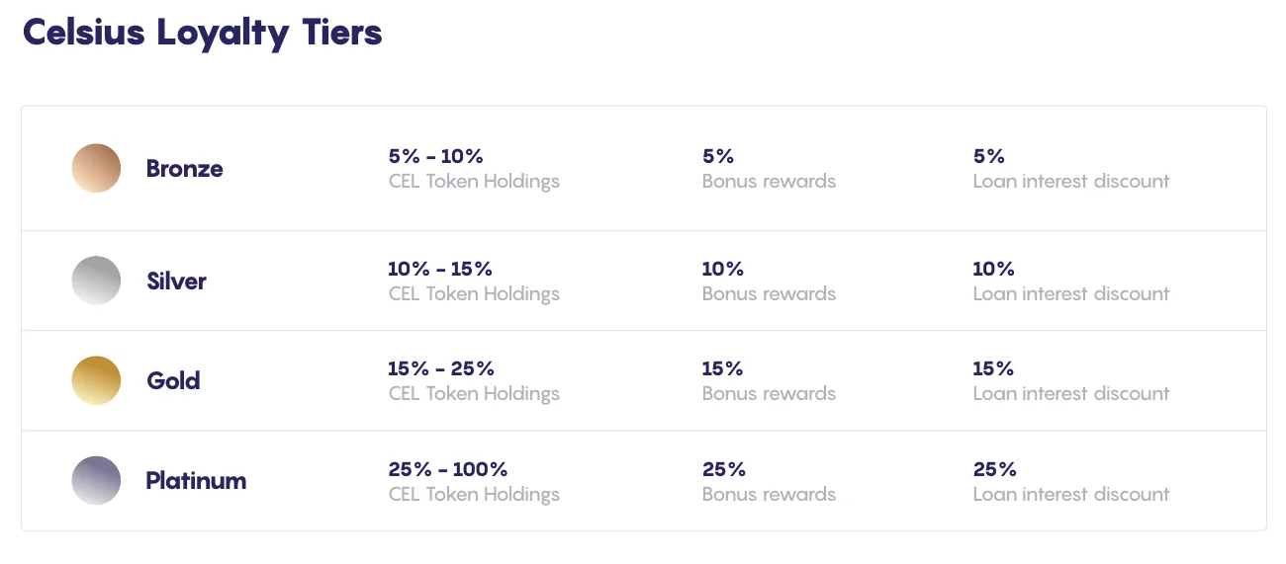The width and height of the screenshot is (1286, 564).
Task: Click Platinum's 25% bonus rewards value
Action: coord(724,469)
